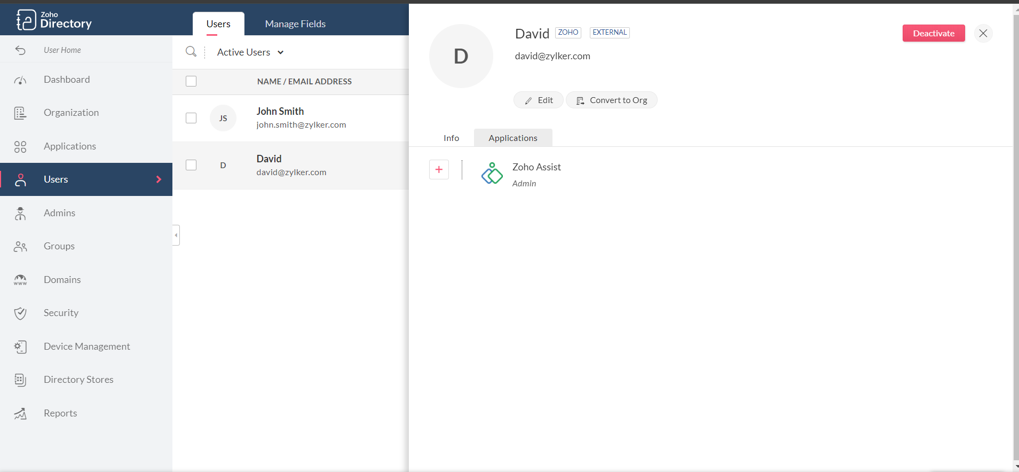Click the Convert to Org button
The image size is (1019, 472).
tap(612, 100)
